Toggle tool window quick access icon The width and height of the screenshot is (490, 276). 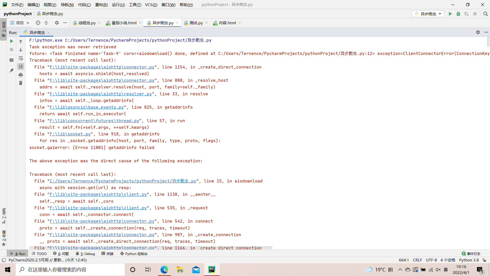(4, 260)
